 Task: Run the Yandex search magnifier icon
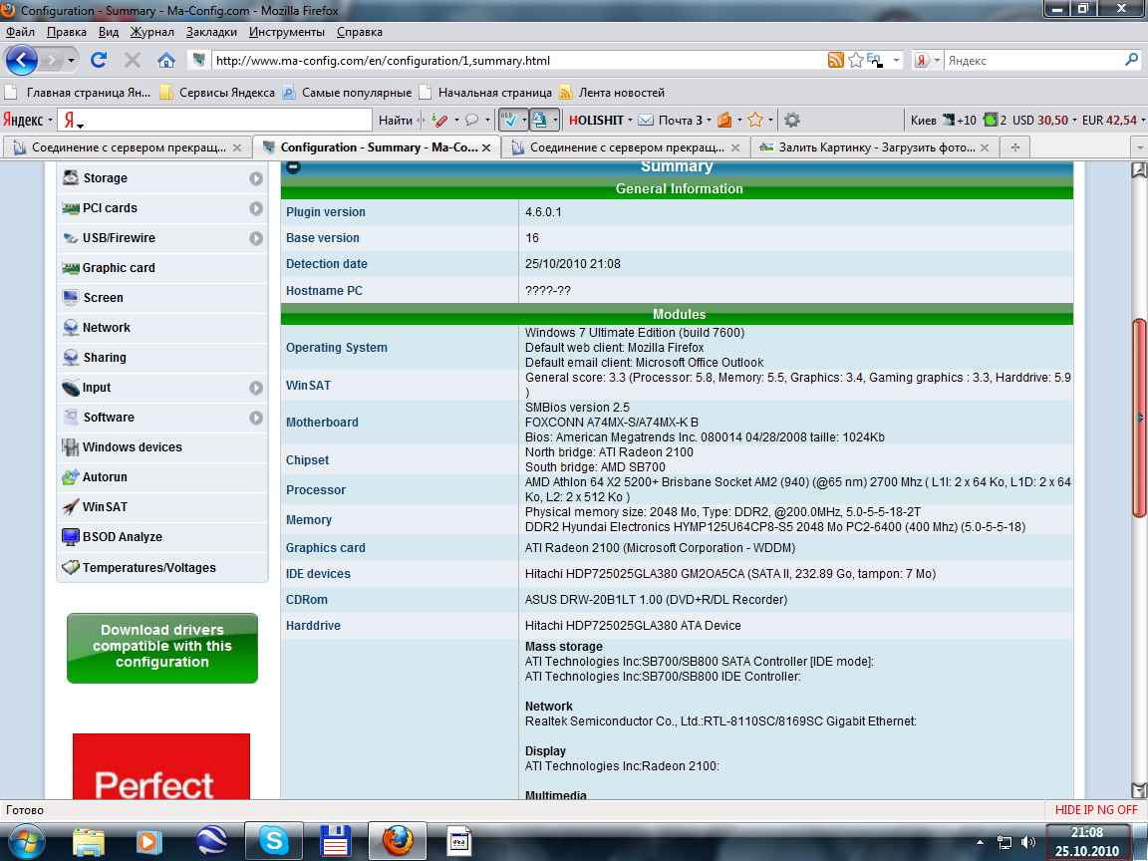(x=1131, y=60)
